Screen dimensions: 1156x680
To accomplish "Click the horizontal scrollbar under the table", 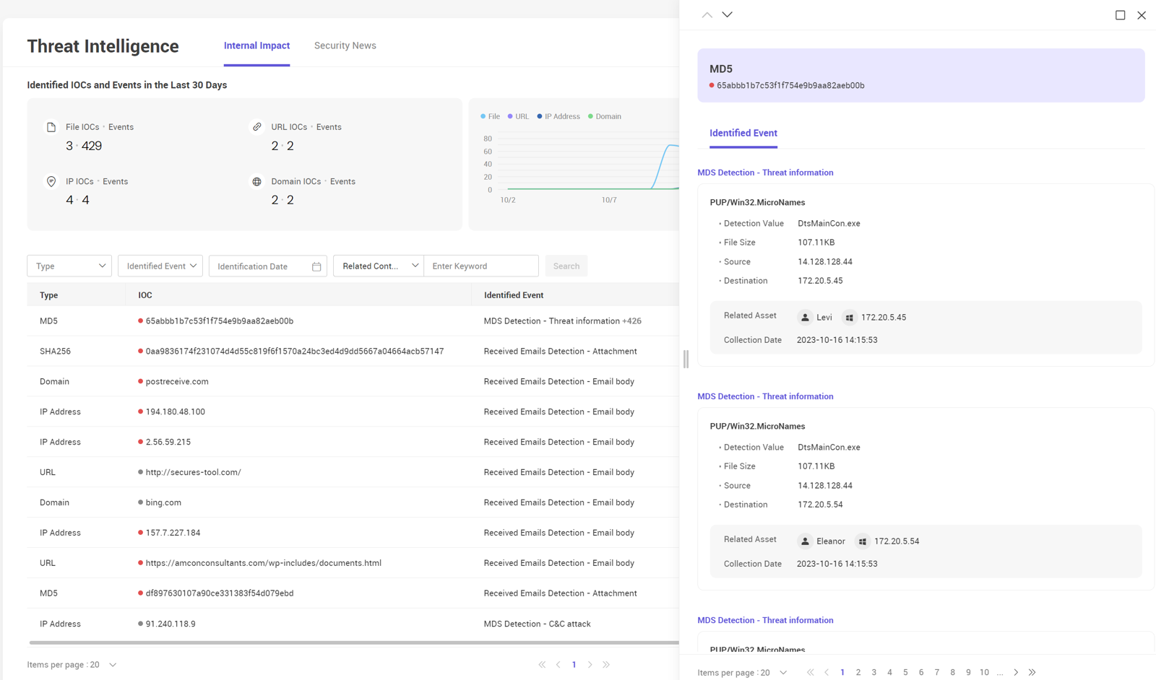I will coord(353,642).
